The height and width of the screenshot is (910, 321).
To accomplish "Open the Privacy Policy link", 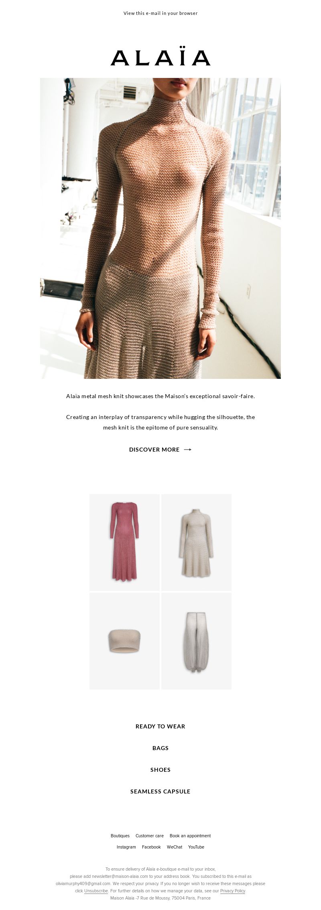I will tap(233, 891).
